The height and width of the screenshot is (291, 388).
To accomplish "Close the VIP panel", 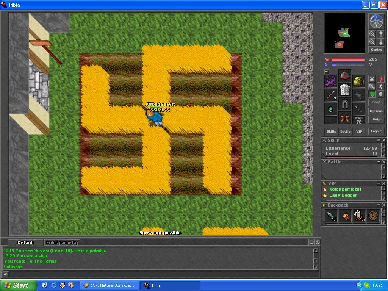I will coord(383,183).
